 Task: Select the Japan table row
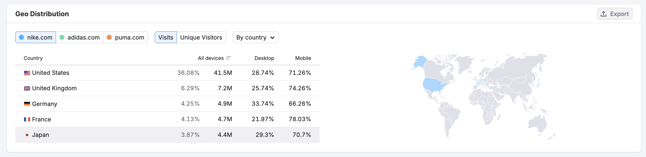(167, 135)
